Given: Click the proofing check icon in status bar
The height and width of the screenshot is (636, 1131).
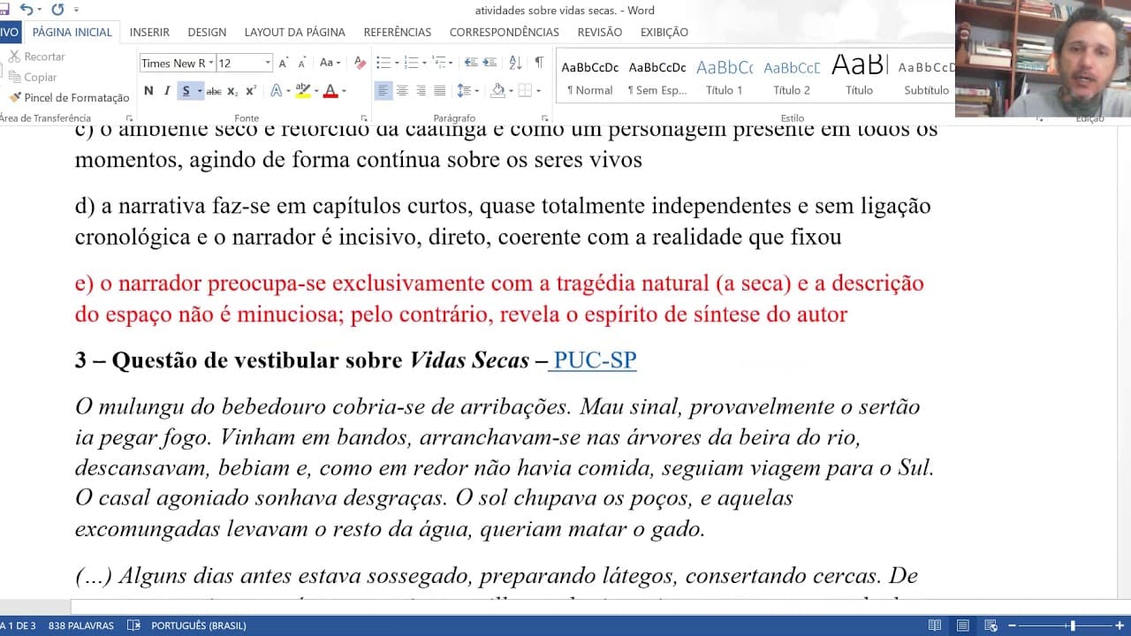Looking at the screenshot, I should pos(133,625).
